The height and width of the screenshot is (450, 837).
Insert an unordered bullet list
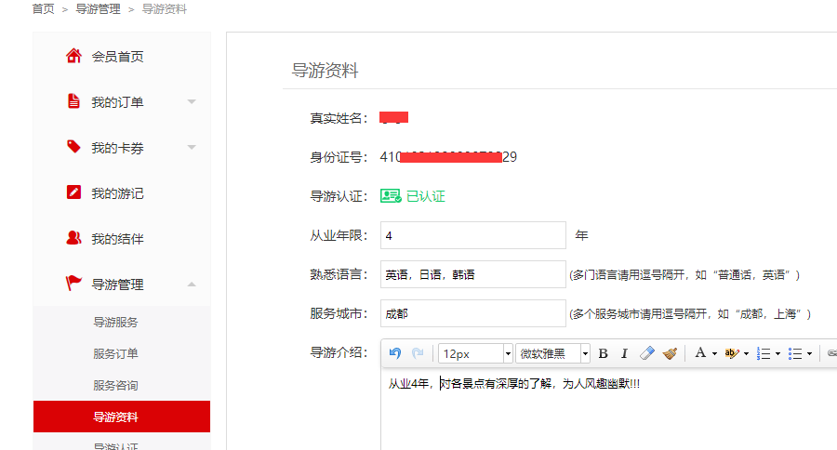point(795,353)
